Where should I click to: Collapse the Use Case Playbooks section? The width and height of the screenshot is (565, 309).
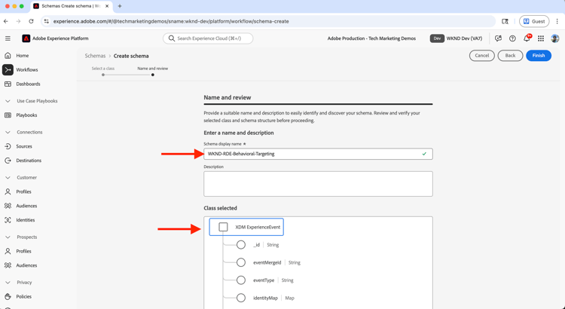tap(8, 101)
